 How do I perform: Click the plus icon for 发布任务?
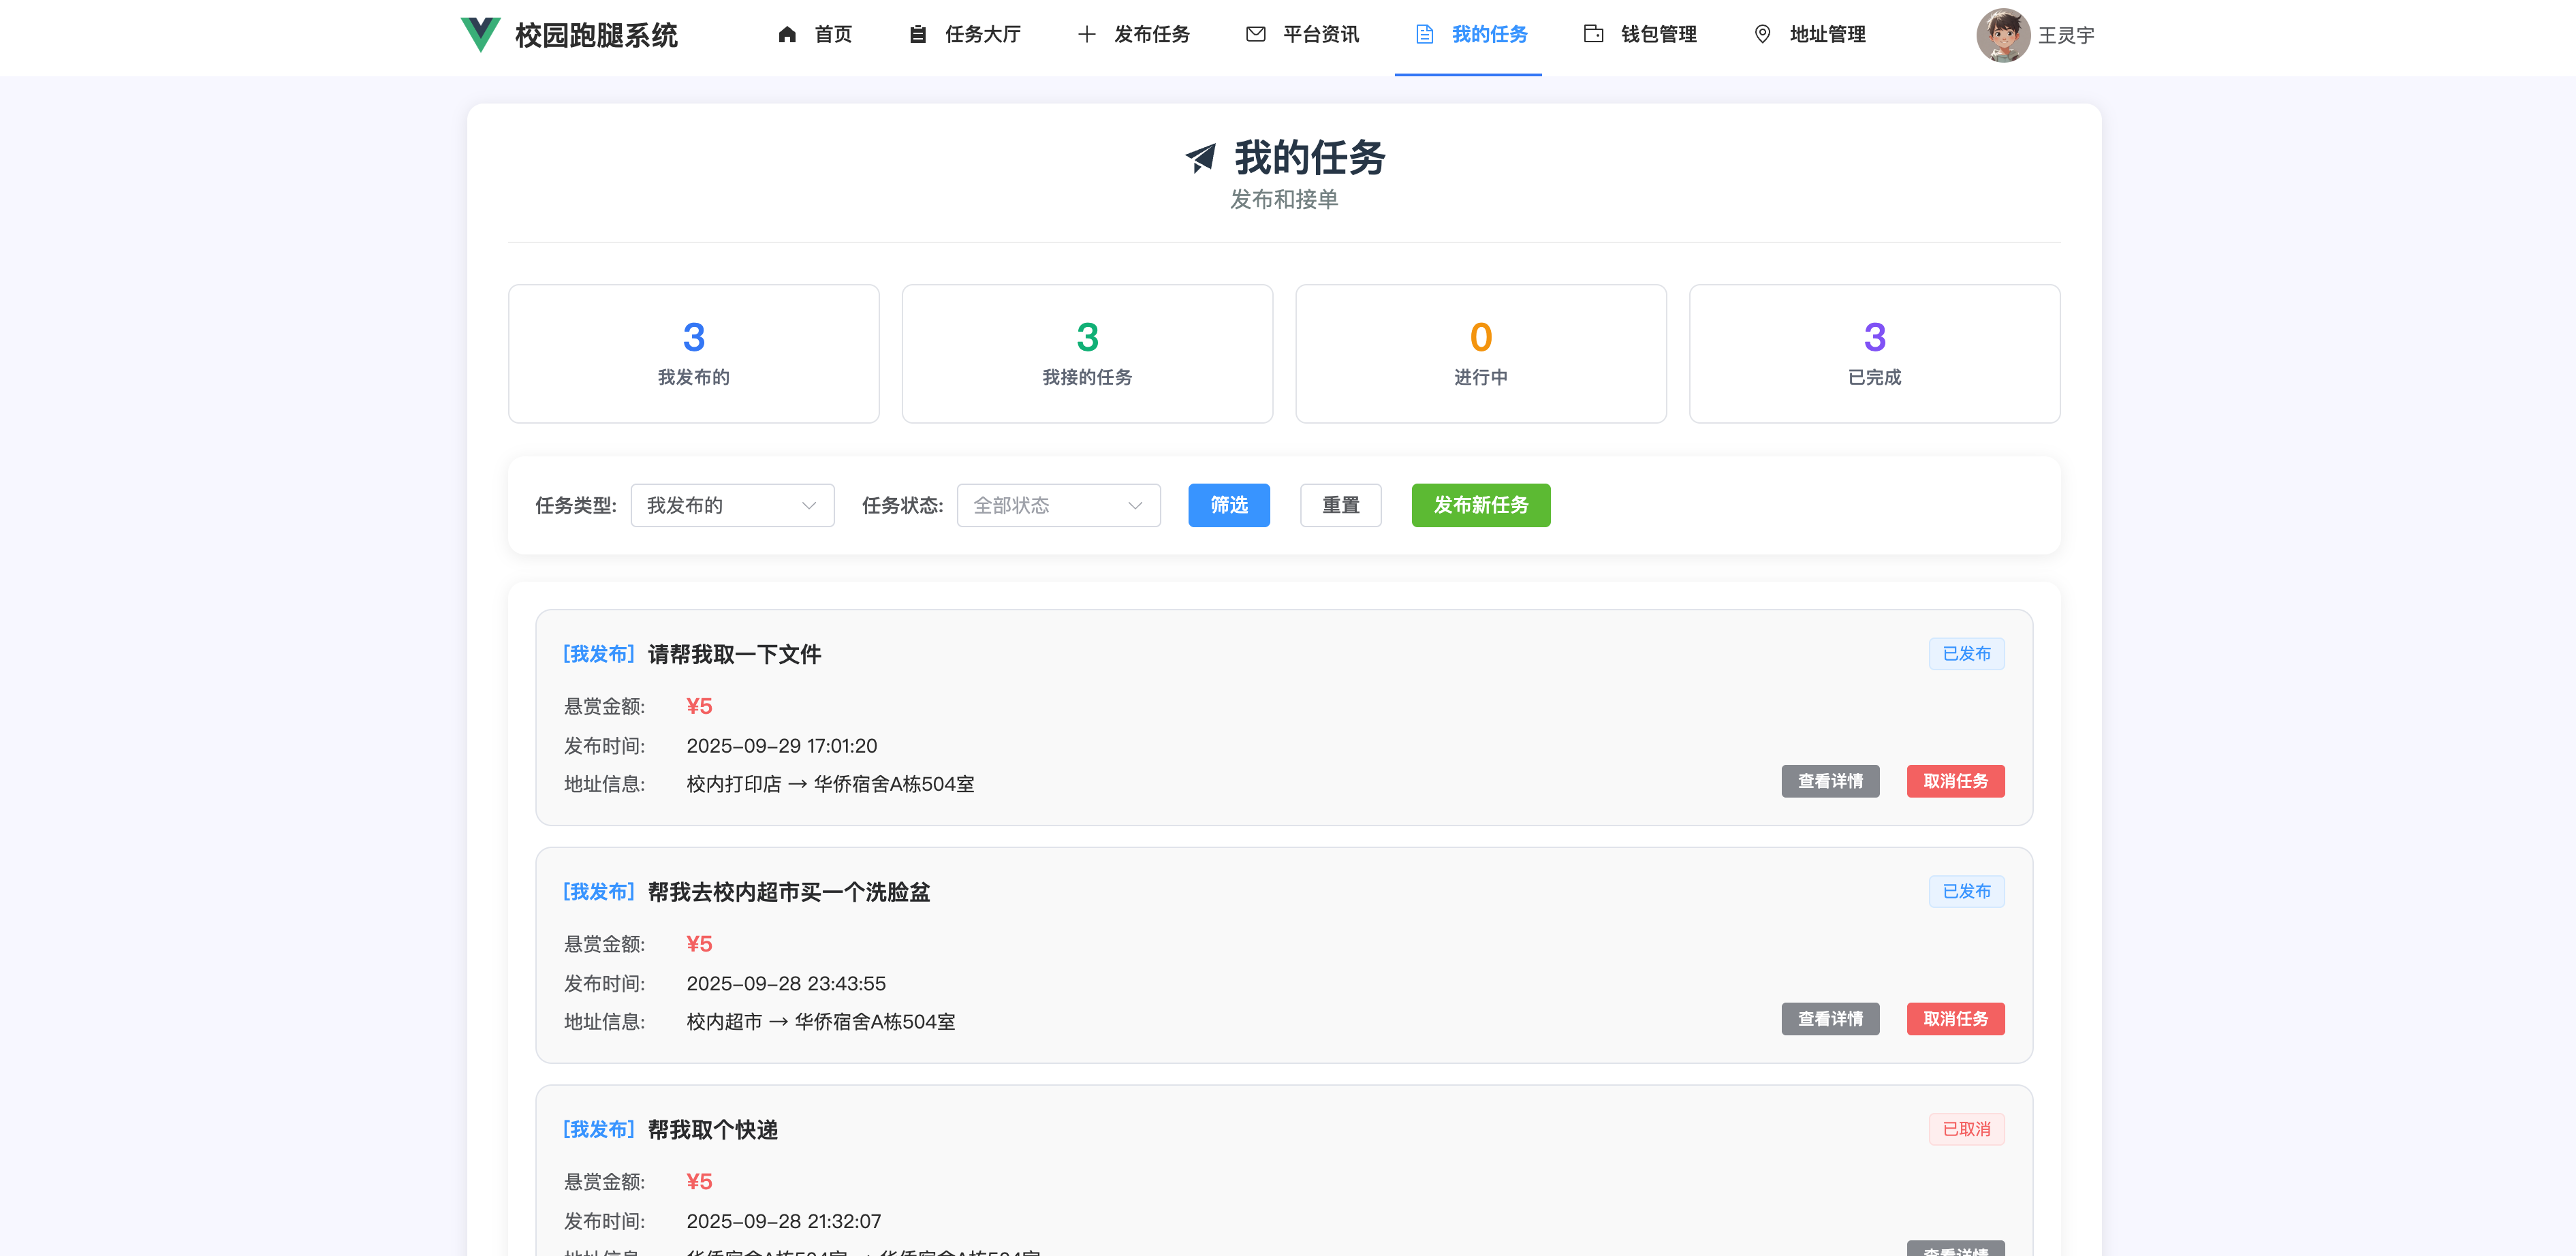pos(1086,35)
